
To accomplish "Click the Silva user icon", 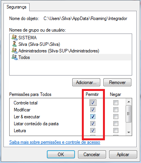I will click(x=14, y=44).
